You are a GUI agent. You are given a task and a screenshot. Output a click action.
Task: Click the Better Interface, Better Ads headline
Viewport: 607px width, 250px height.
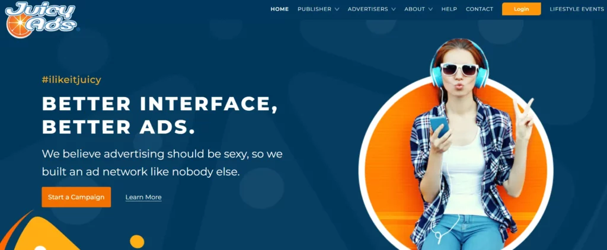160,116
